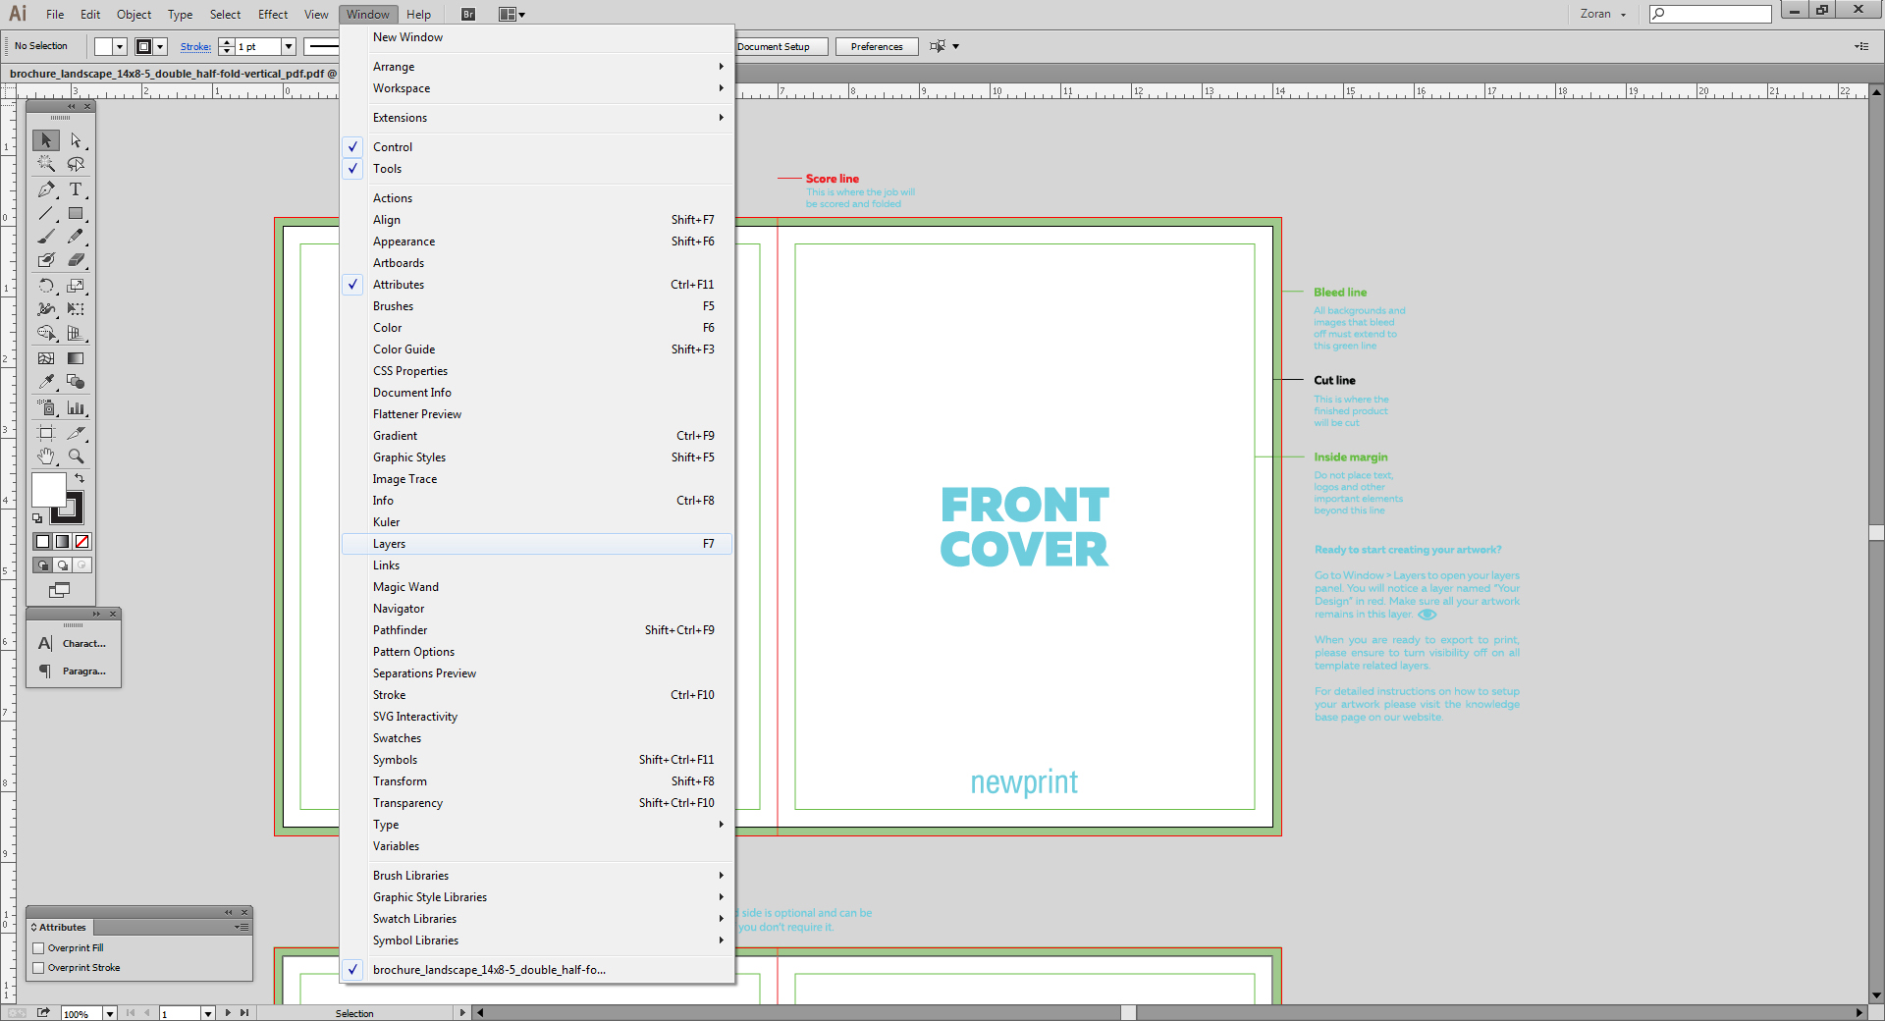The height and width of the screenshot is (1021, 1885).
Task: Toggle Overprint Stroke checkbox
Action: coord(36,967)
